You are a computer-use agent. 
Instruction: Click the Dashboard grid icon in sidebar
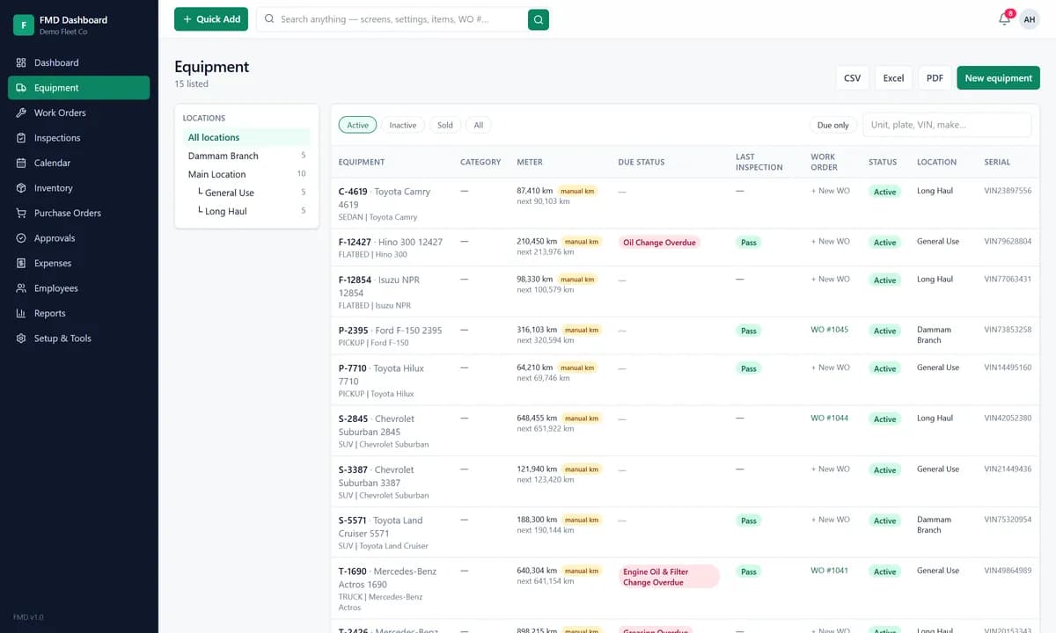coord(21,63)
